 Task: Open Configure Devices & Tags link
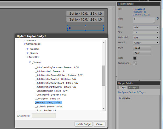(132, 92)
